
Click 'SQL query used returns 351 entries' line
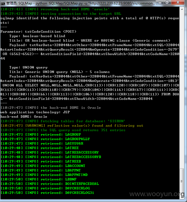point(63,130)
